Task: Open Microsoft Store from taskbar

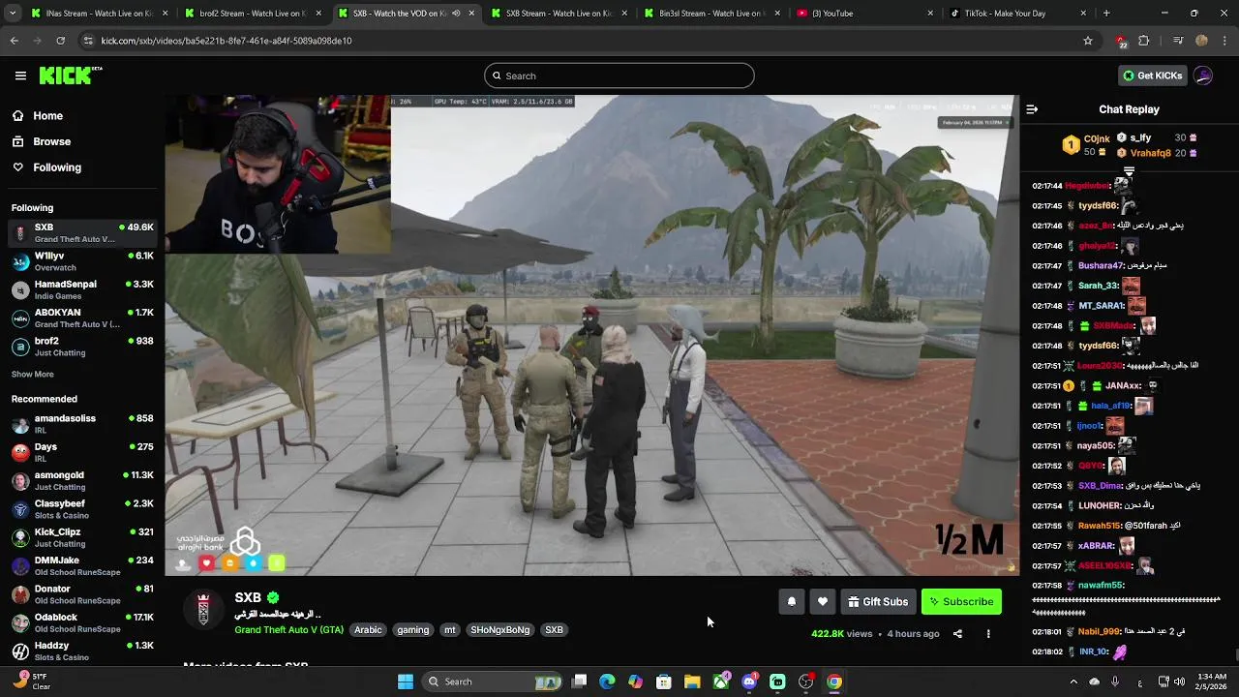Action: point(664,682)
